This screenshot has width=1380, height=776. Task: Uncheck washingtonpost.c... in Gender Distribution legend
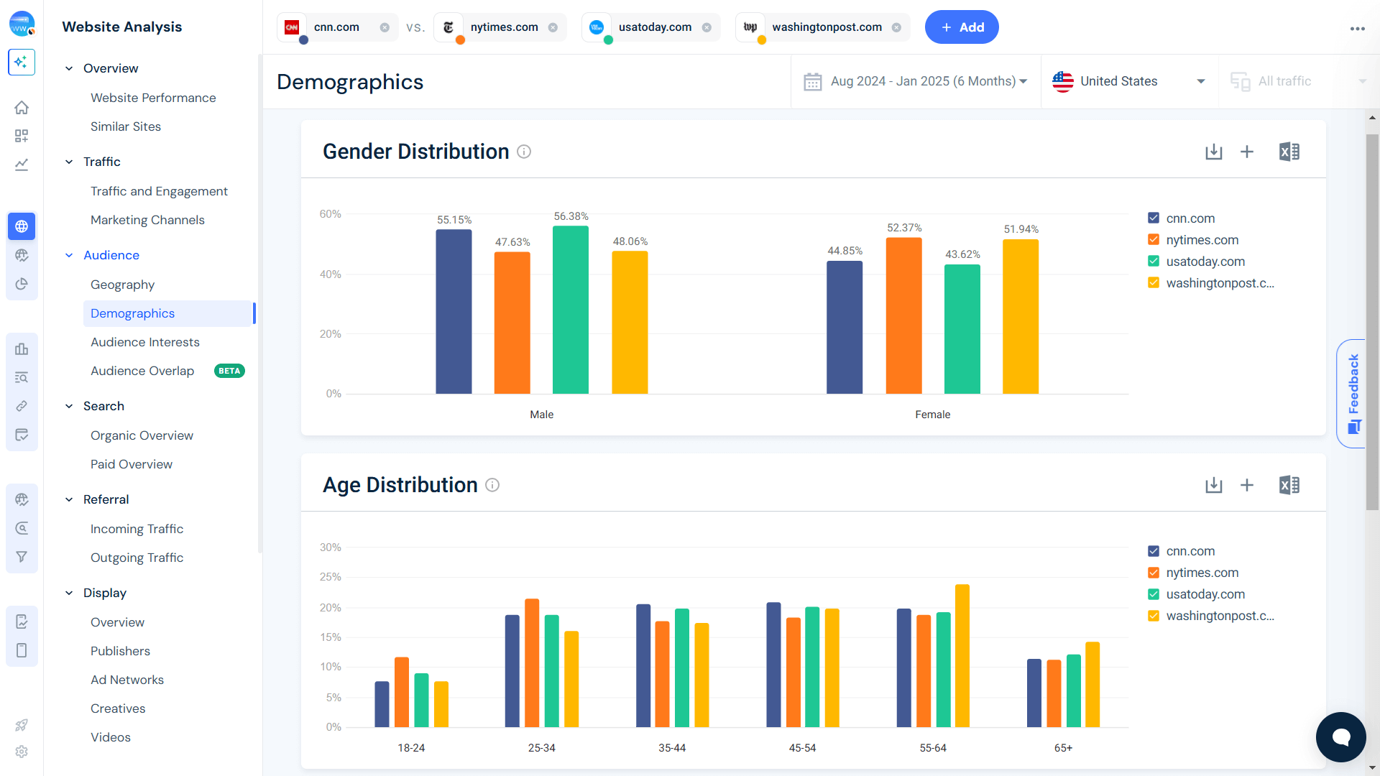(x=1153, y=282)
